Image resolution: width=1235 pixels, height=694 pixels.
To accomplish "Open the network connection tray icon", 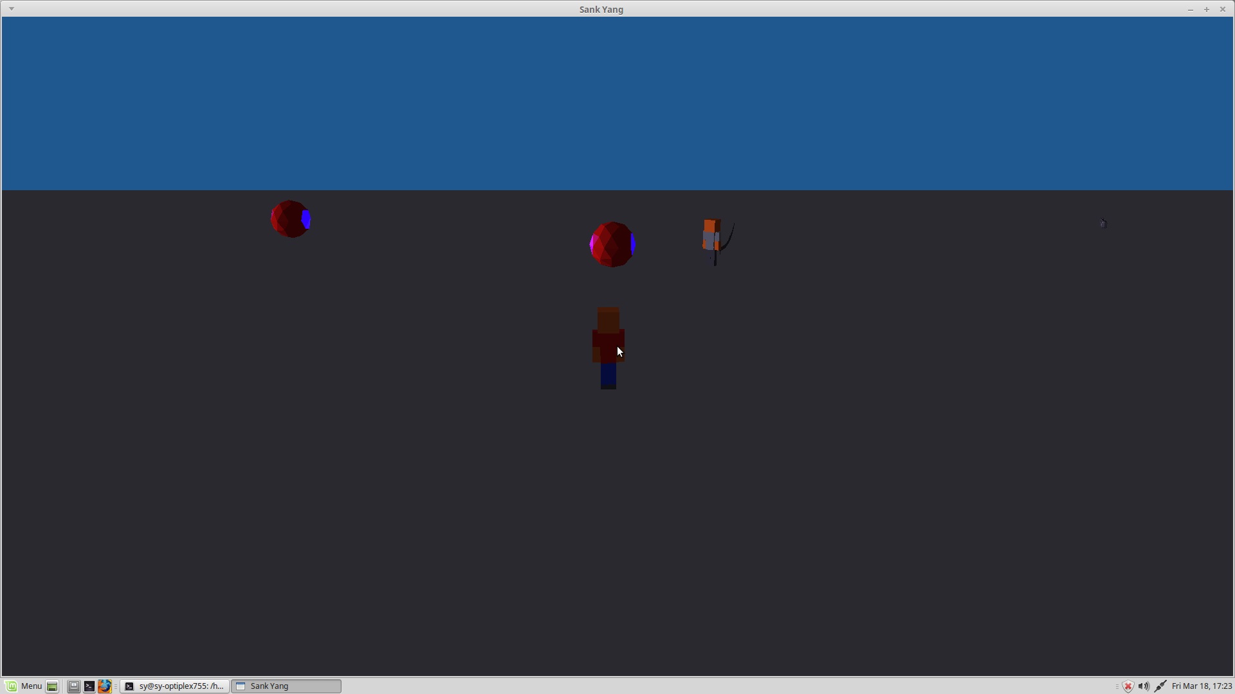I will click(x=1160, y=686).
